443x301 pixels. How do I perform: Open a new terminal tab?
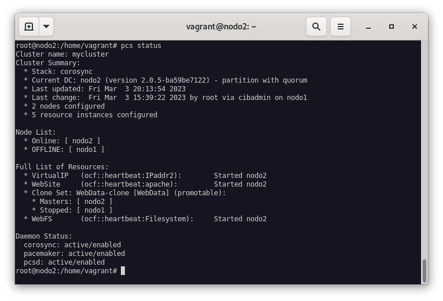point(29,27)
